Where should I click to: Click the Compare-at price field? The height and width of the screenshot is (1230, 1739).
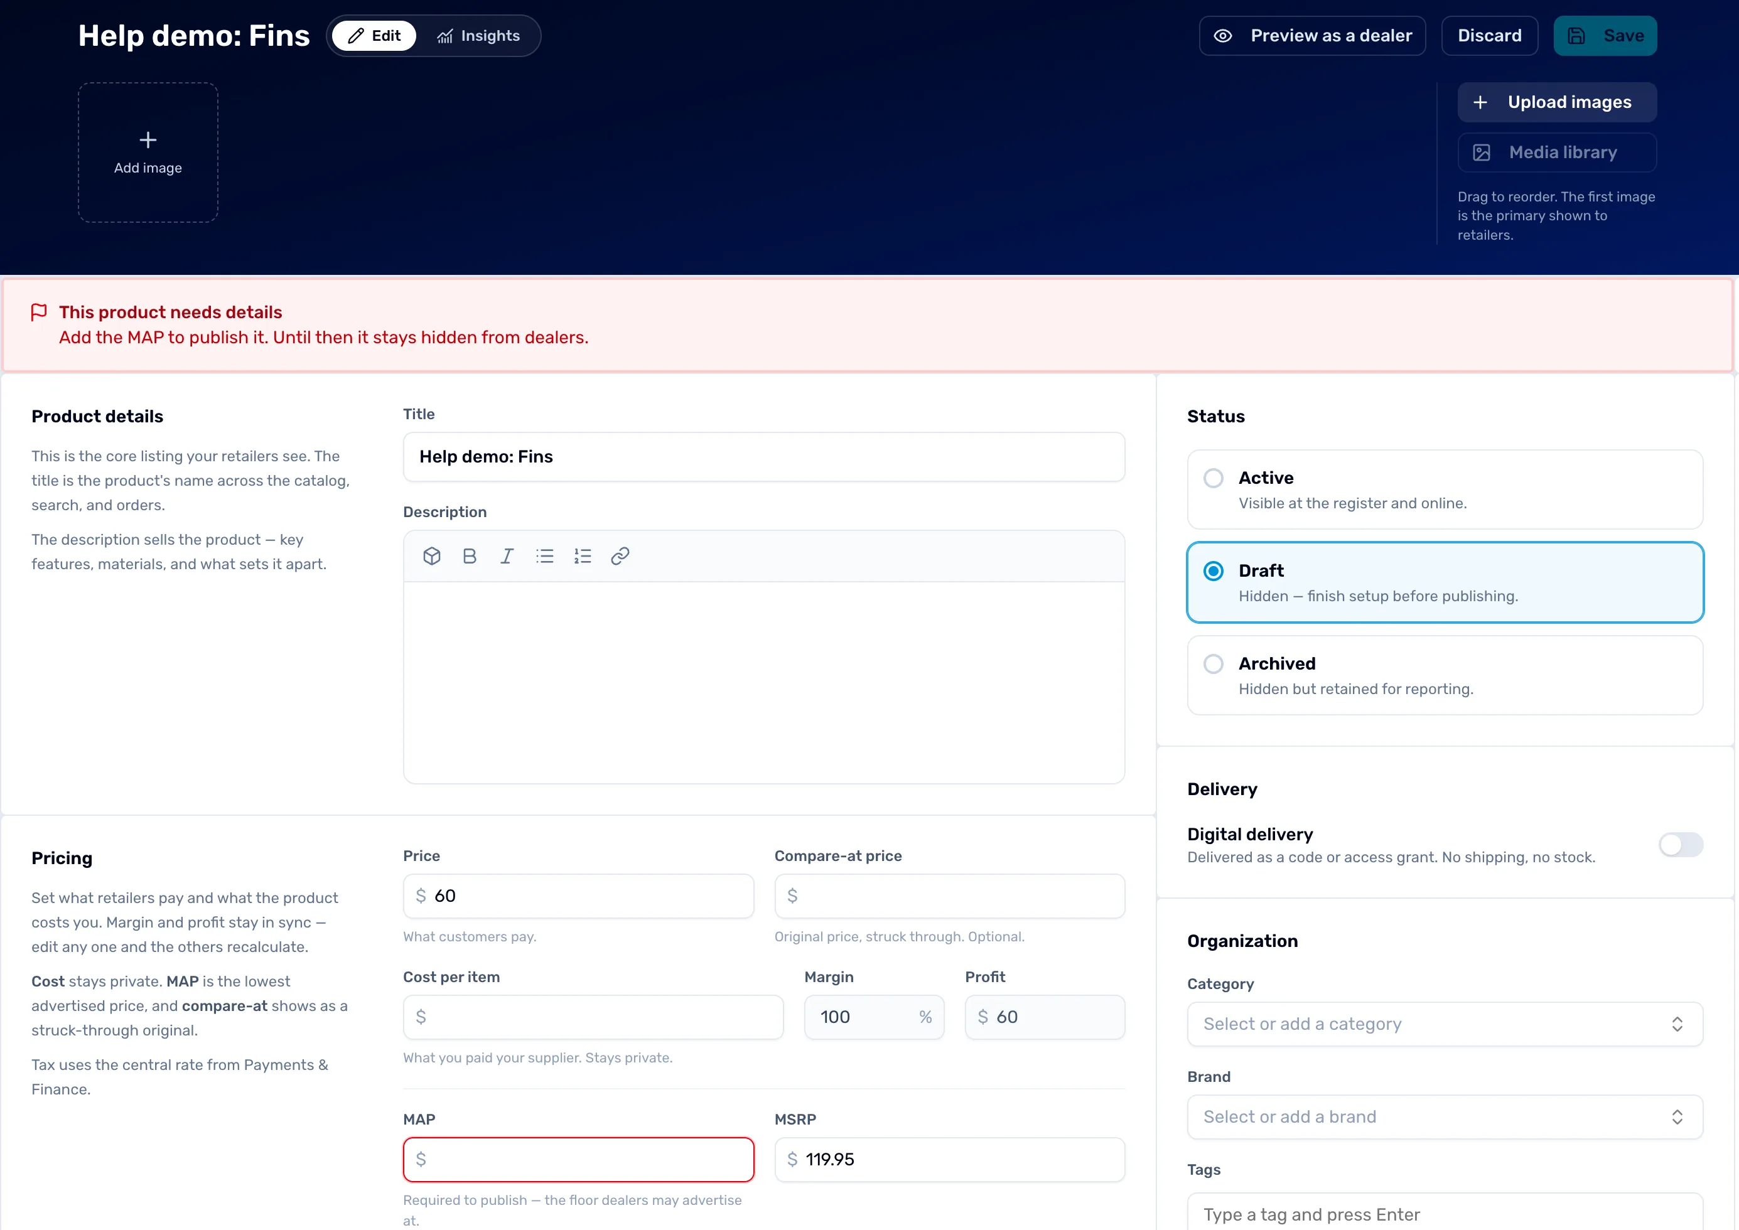(x=949, y=896)
